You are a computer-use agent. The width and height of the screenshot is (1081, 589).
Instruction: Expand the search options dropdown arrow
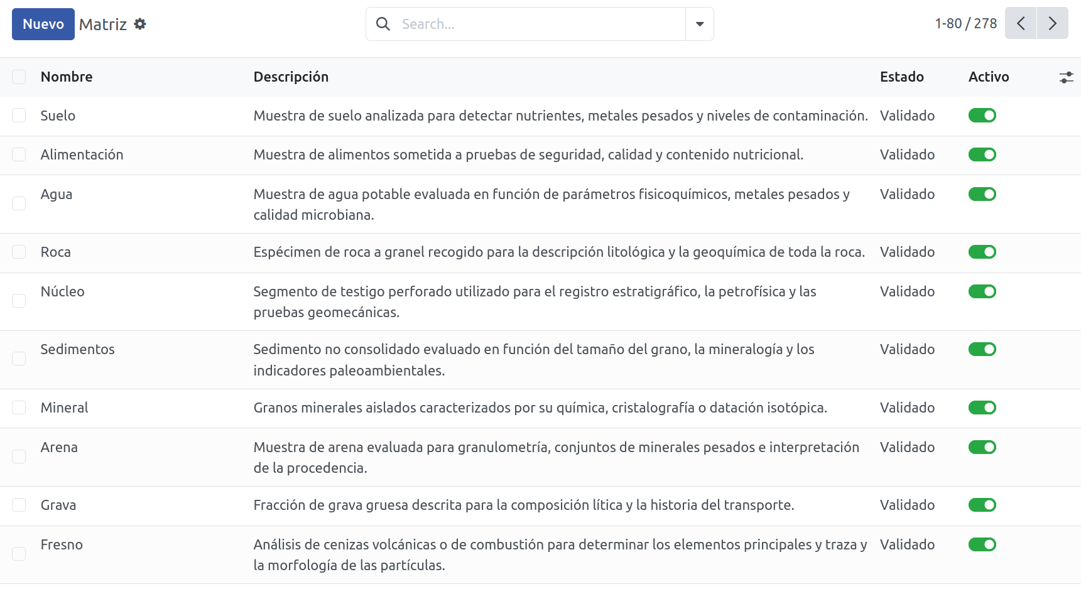(700, 24)
